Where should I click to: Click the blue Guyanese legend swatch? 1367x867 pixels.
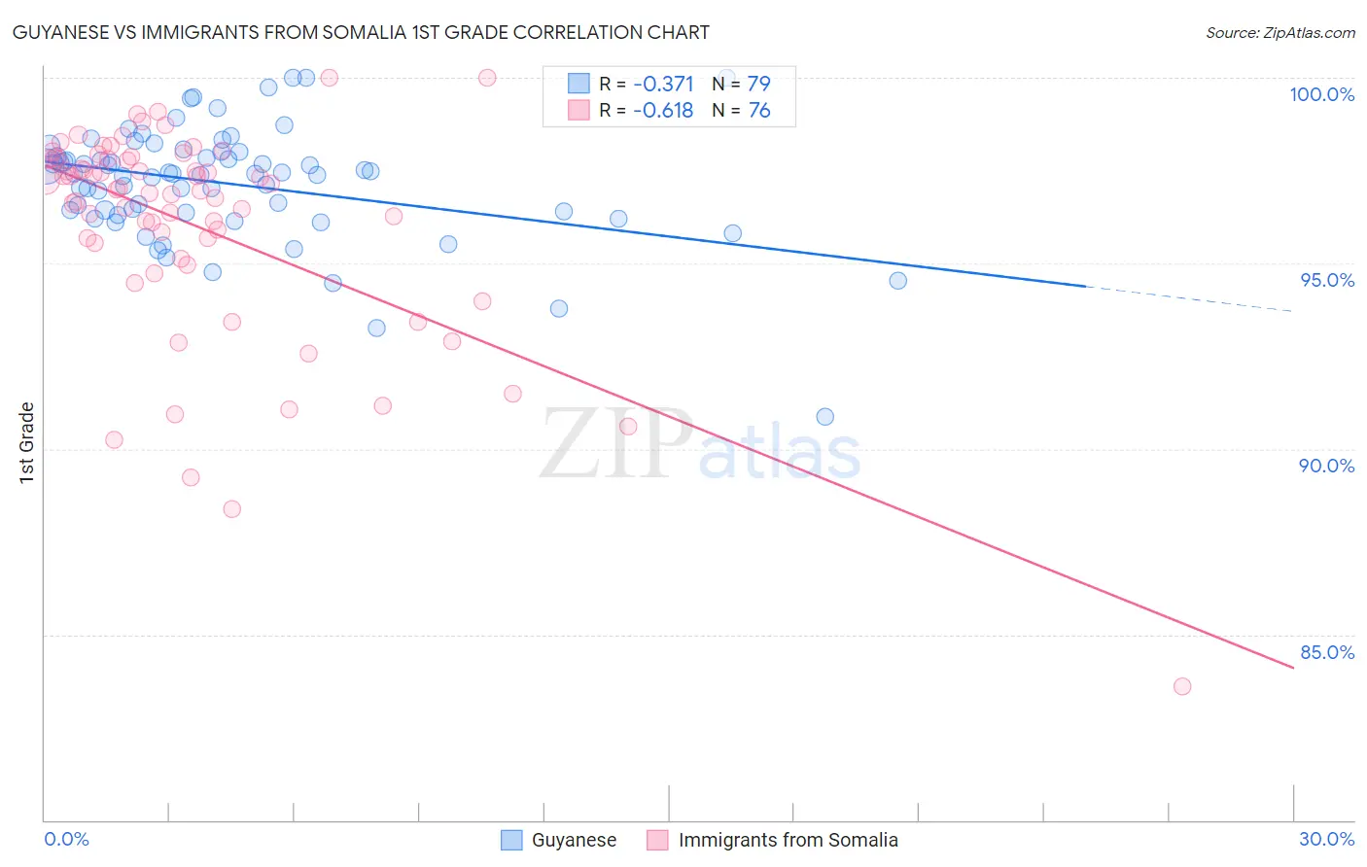pyautogui.click(x=512, y=840)
